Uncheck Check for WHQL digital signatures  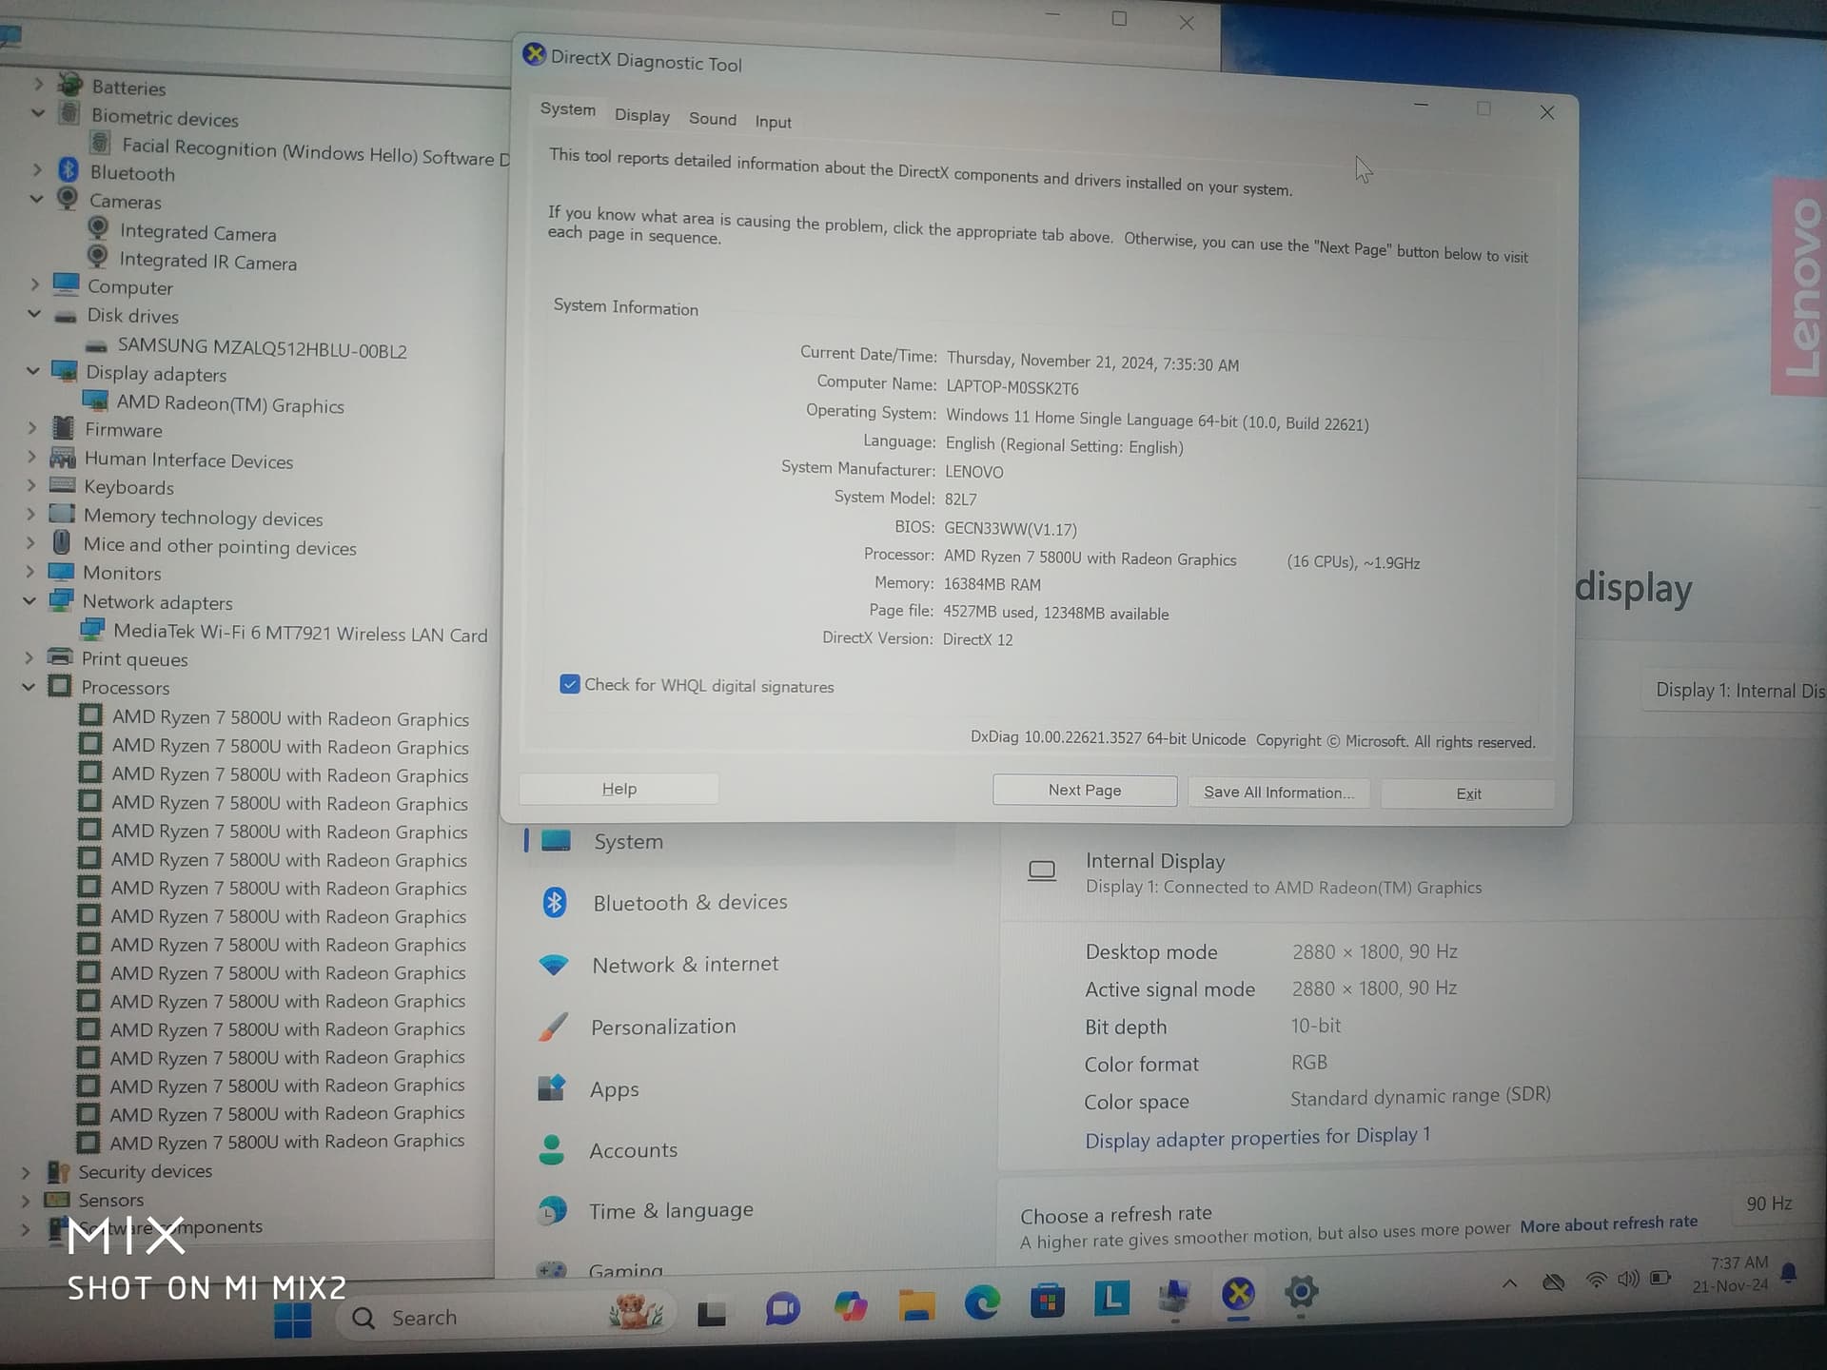click(570, 683)
